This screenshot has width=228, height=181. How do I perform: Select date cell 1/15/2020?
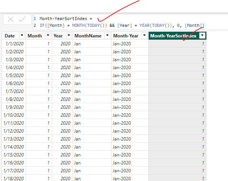14,155
